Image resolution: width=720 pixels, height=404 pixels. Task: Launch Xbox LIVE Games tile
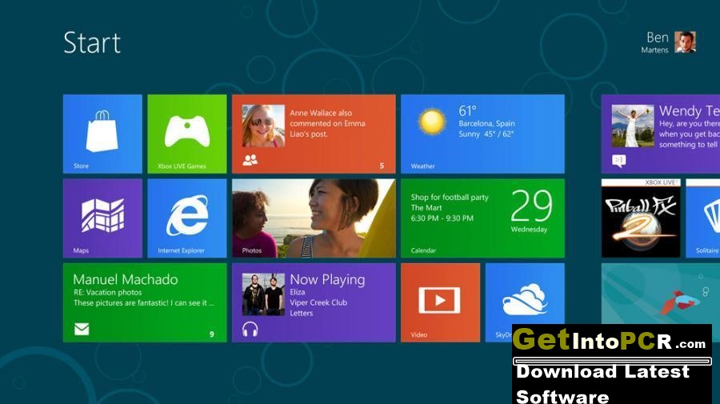tap(187, 134)
